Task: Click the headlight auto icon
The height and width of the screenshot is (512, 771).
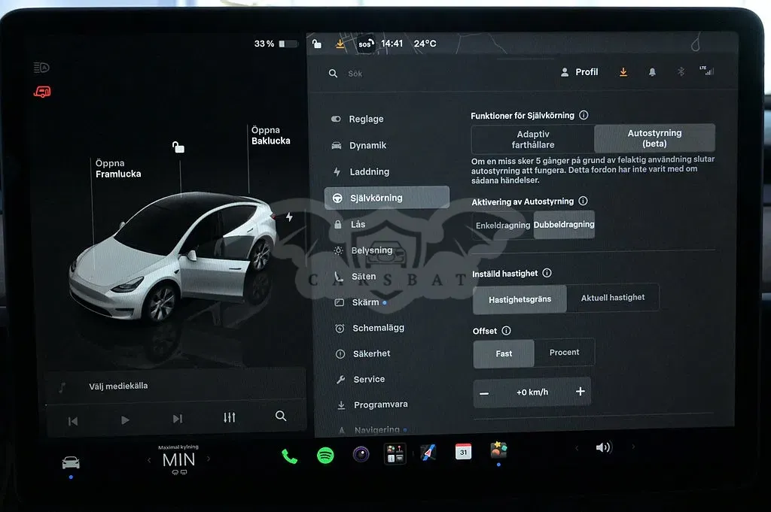Action: coord(41,67)
